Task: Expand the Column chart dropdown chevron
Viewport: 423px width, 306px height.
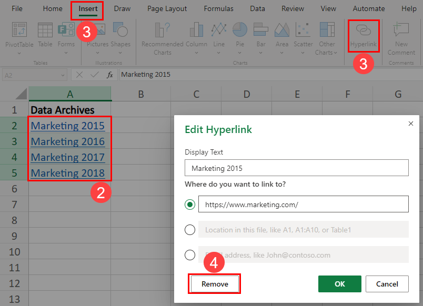Action: point(196,53)
